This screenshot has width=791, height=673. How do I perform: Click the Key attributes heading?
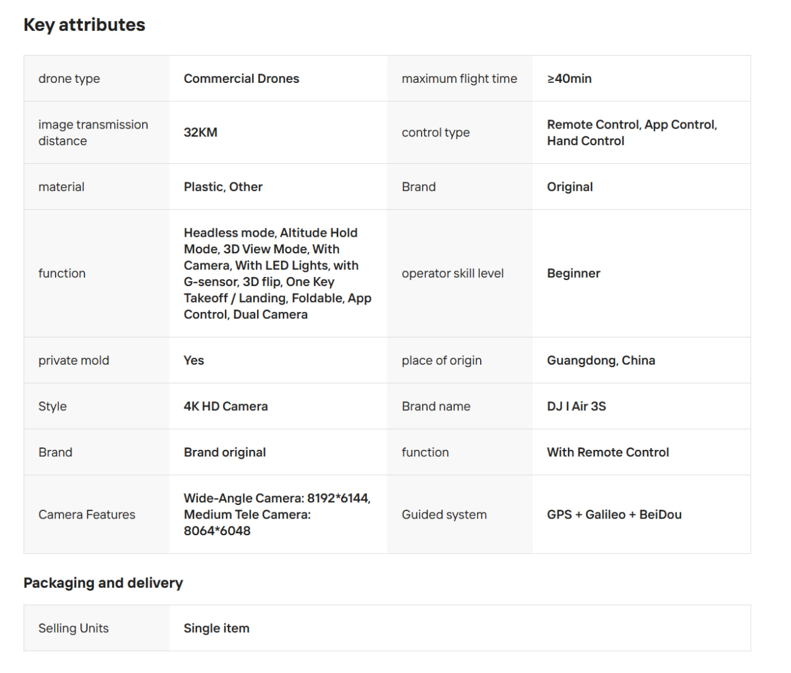point(84,25)
